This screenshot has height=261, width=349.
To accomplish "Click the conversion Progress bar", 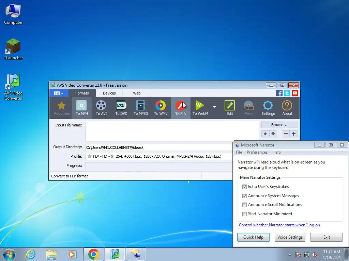I will click(158, 166).
